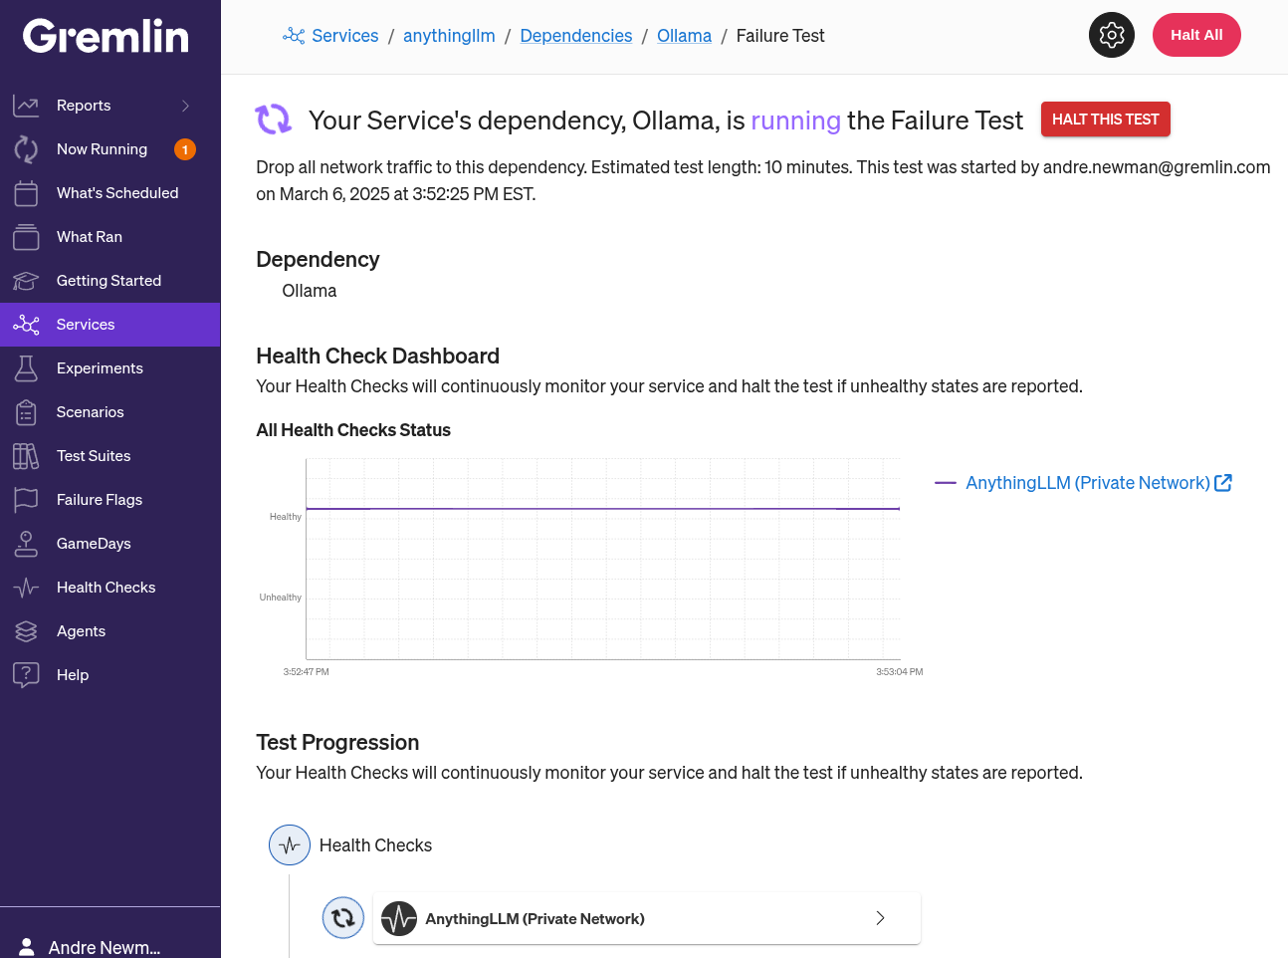
Task: Click the Health Checks pulse icon in sidebar
Action: tap(26, 588)
